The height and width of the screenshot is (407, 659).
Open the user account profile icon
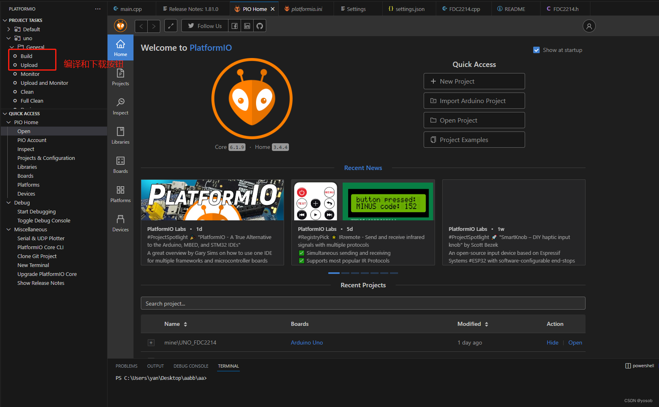coord(589,26)
